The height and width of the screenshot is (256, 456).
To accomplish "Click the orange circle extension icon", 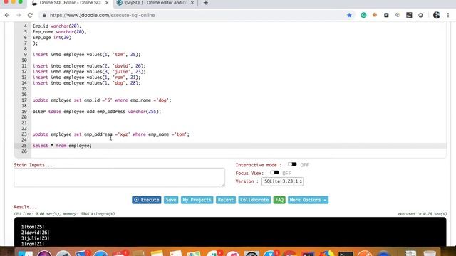I will coord(375,15).
